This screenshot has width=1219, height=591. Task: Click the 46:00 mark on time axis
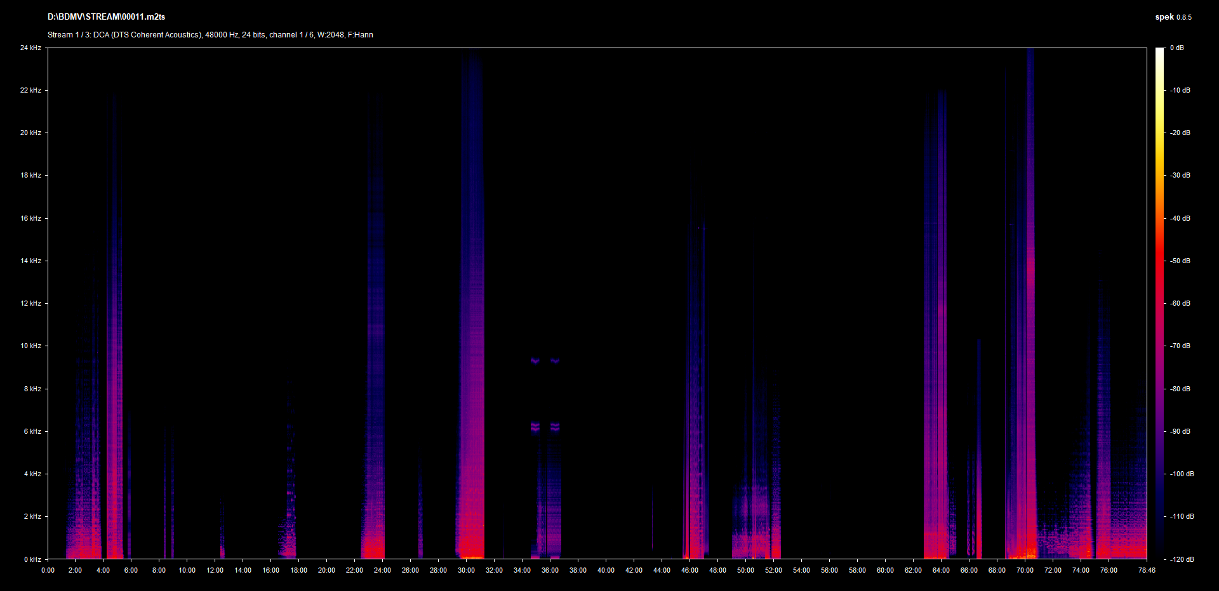(x=689, y=570)
